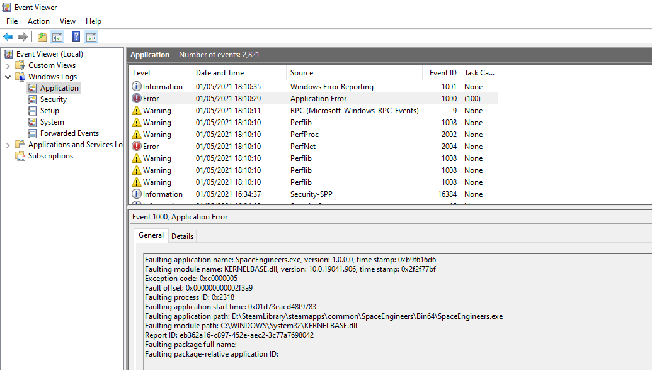652x371 pixels.
Task: Click the Up One Level folder icon
Action: click(42, 37)
